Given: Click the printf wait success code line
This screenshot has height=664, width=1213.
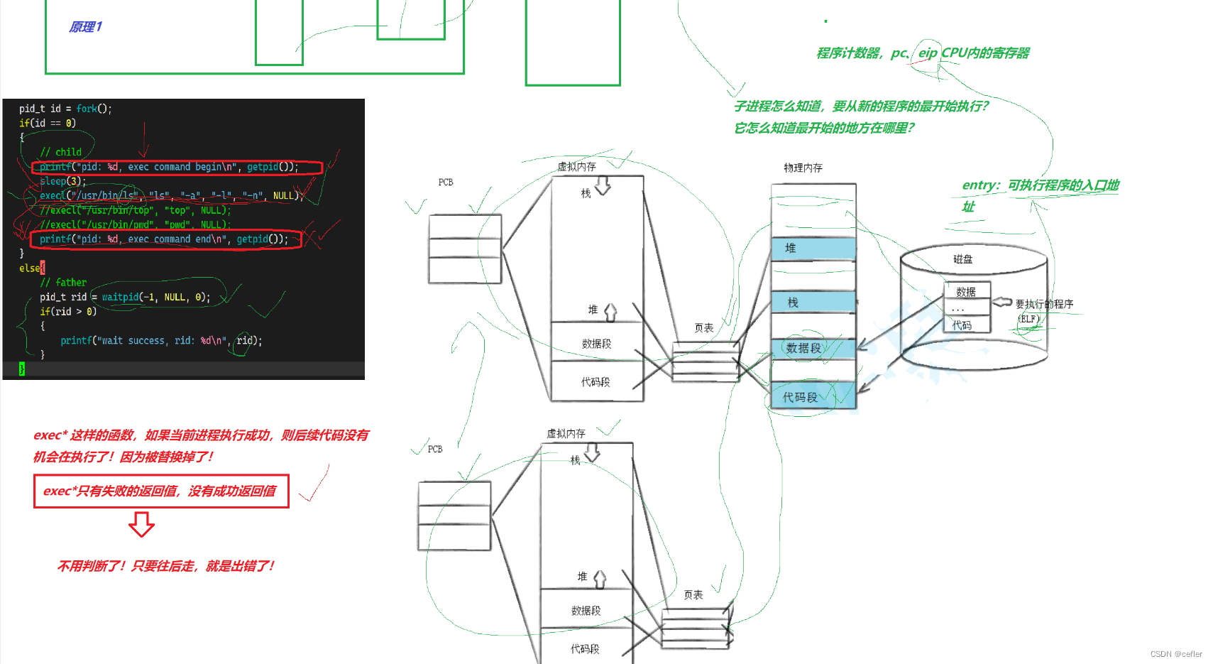Looking at the screenshot, I should [x=161, y=341].
